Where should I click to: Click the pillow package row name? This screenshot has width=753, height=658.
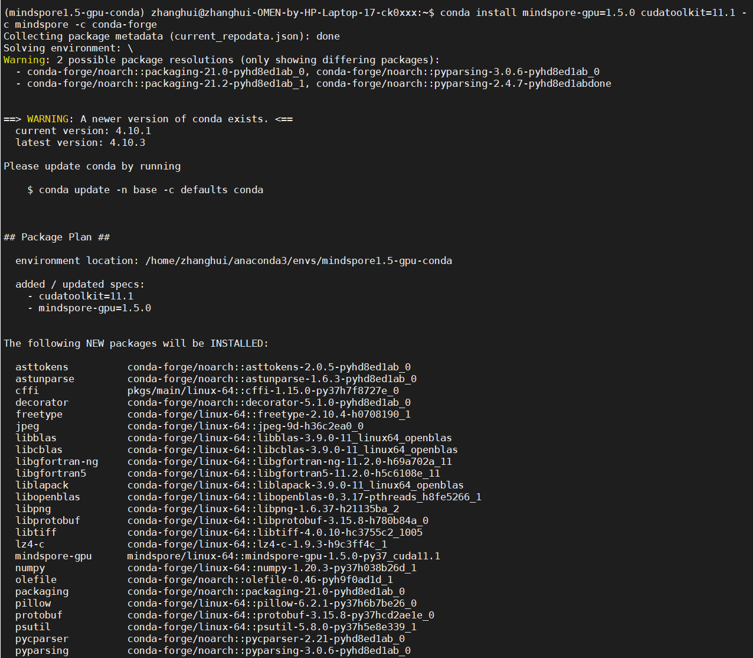33,603
